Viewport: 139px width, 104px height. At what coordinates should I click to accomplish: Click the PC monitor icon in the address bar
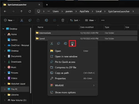(38, 11)
